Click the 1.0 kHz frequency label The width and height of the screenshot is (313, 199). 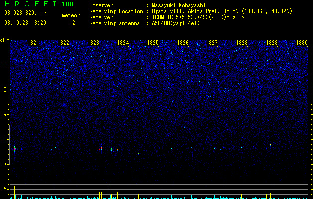pos(4,90)
